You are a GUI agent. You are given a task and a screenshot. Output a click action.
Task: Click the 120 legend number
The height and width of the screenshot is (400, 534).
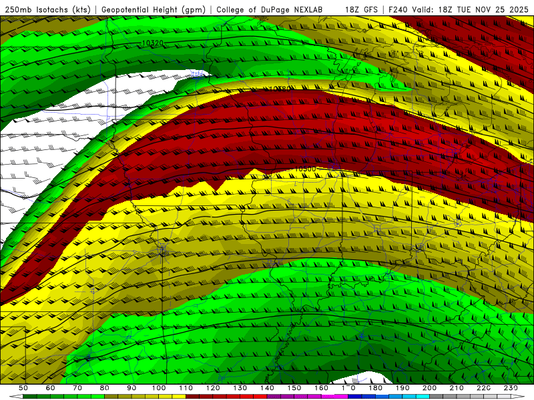213,388
